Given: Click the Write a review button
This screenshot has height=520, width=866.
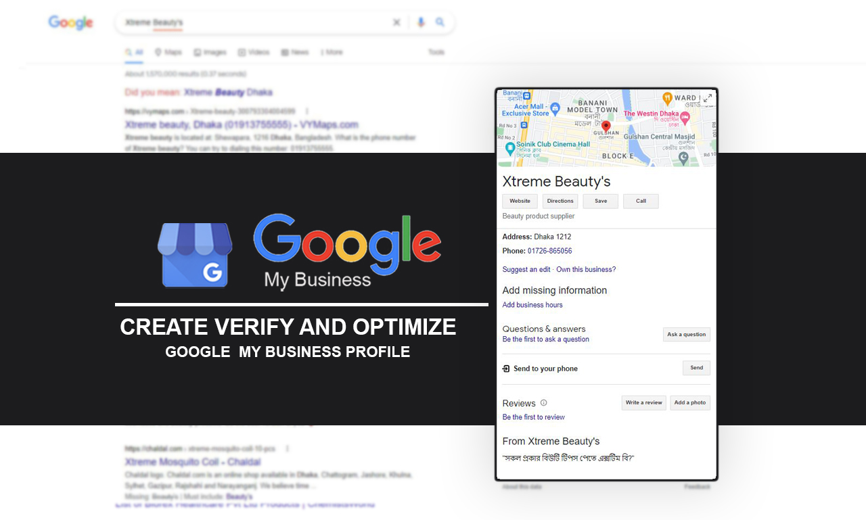Looking at the screenshot, I should 644,402.
